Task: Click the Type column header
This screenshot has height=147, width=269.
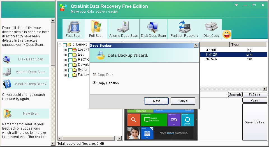Action: (248, 45)
